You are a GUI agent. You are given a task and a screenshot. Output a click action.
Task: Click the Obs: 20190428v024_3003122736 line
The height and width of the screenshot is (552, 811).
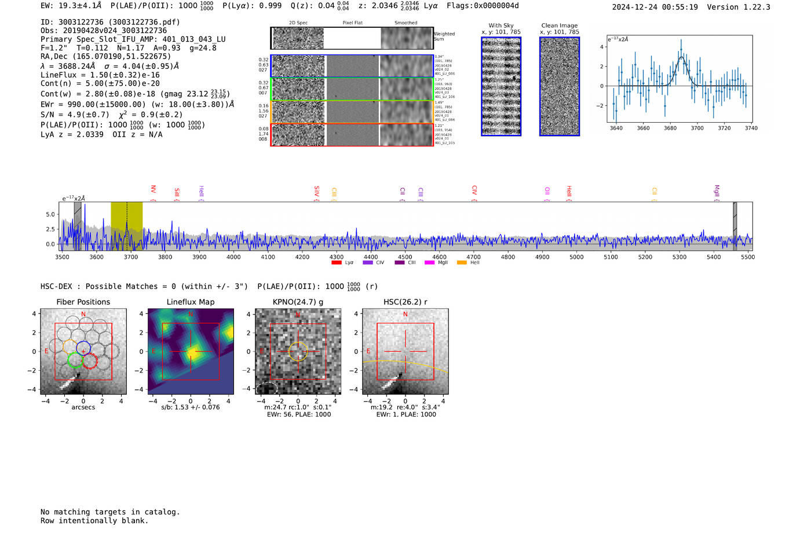[104, 31]
